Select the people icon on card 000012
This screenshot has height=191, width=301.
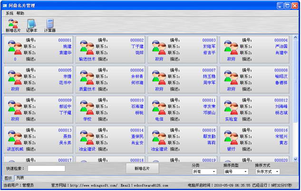pos(231,107)
